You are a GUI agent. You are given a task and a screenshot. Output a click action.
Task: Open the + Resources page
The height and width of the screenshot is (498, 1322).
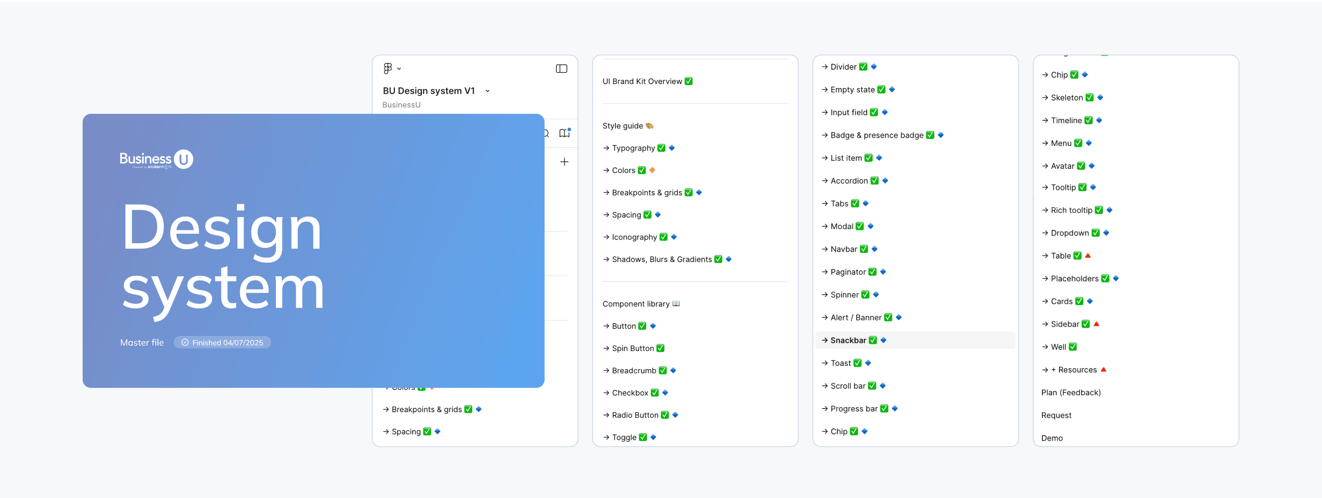tap(1074, 369)
